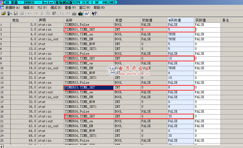243x148 pixels.
Task: Click the Save diskette toolbar icon
Action: click(16, 13)
